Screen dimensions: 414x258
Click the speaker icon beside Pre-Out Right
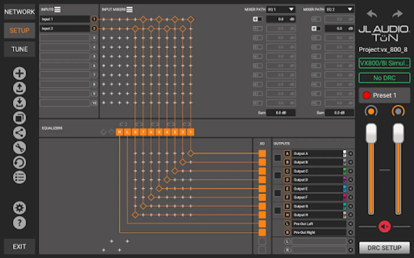pos(350,232)
